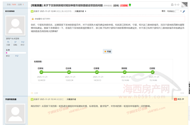Type floor number in 电梯直达 box
This screenshot has height=125, width=190.
tap(178, 11)
